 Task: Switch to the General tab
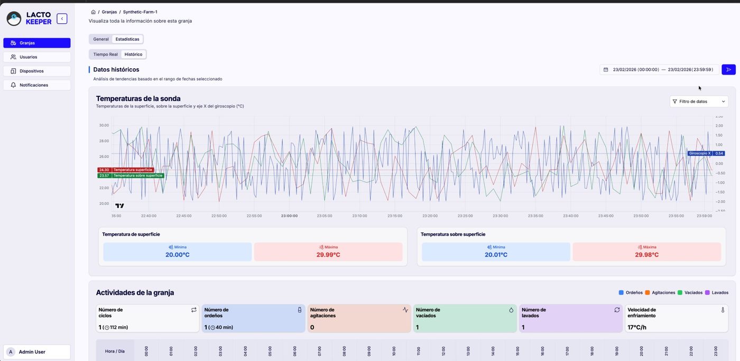point(101,39)
